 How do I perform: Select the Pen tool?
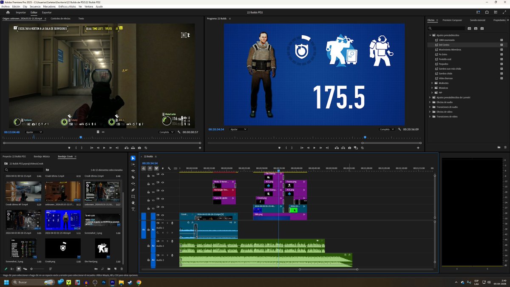click(x=133, y=190)
